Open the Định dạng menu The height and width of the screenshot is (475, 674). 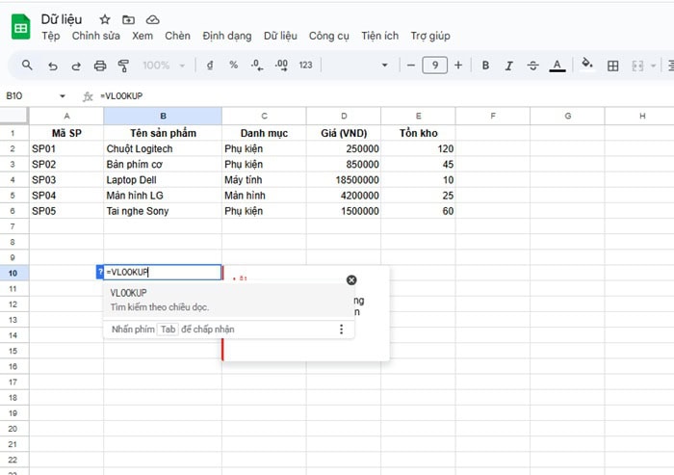(227, 36)
